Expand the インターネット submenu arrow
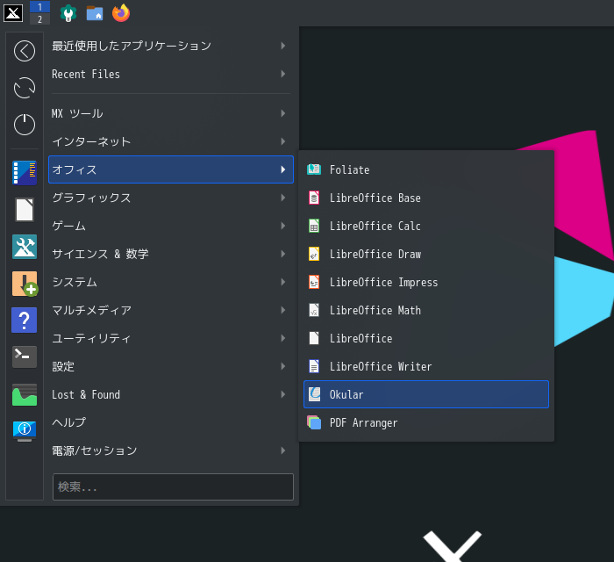This screenshot has width=614, height=562. (x=282, y=141)
